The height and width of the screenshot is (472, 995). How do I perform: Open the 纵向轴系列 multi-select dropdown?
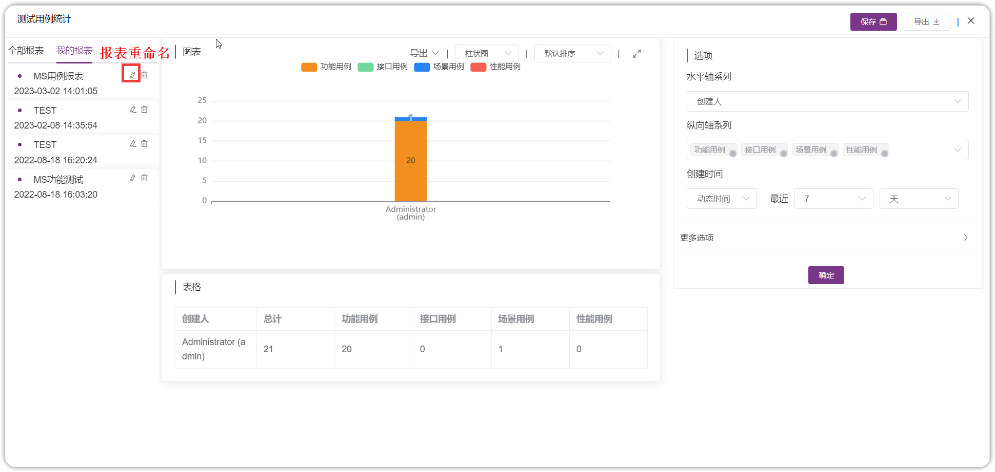[827, 150]
